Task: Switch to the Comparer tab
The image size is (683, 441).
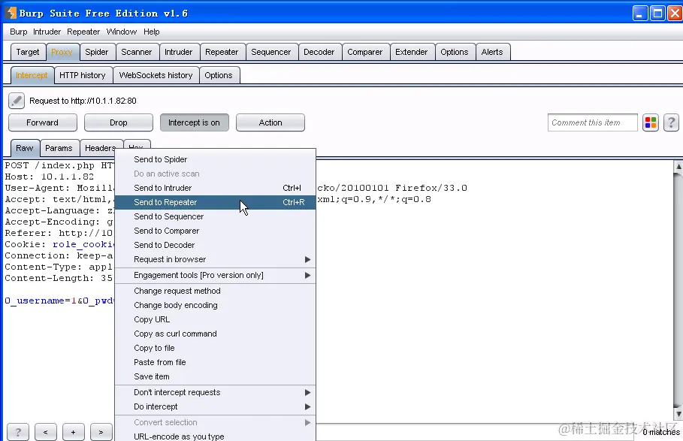Action: point(365,52)
